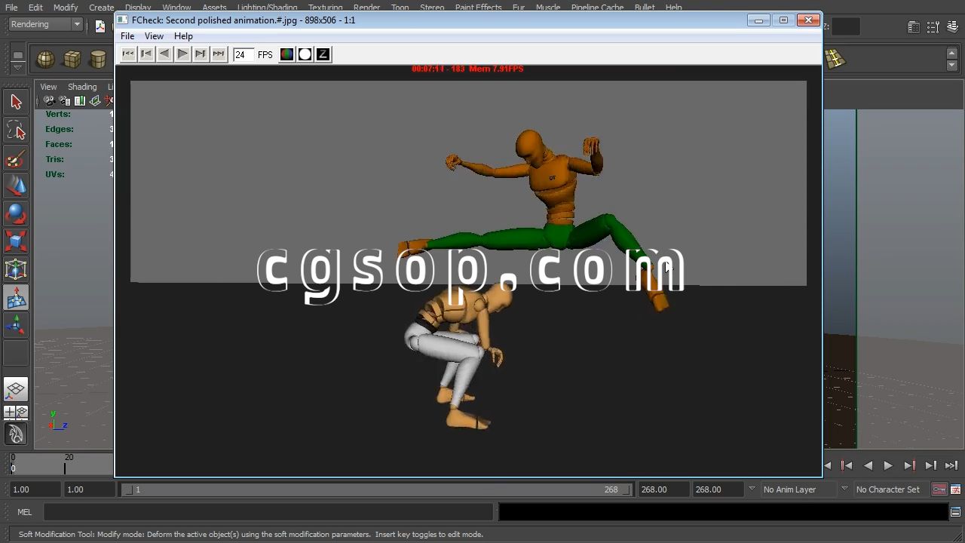Toggle the auto keyframe button
The height and width of the screenshot is (543, 965).
[x=939, y=489]
